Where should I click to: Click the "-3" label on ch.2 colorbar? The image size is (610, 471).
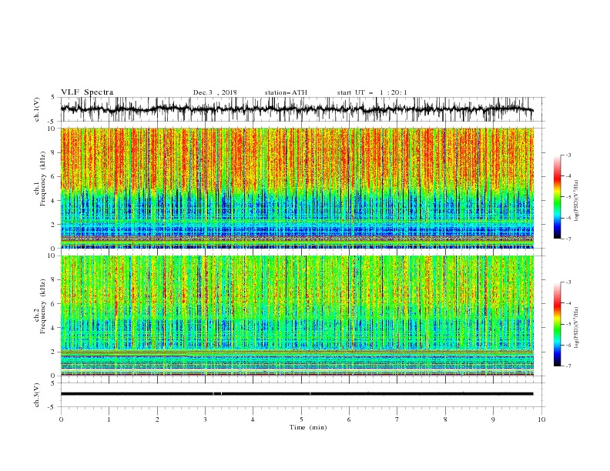click(x=568, y=282)
